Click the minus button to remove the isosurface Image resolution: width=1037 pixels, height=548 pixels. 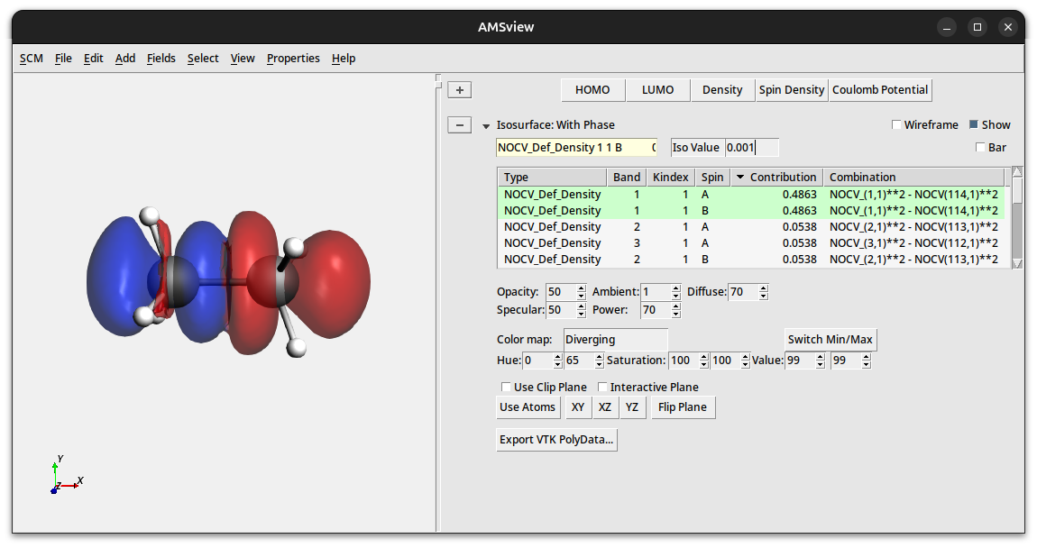(460, 125)
